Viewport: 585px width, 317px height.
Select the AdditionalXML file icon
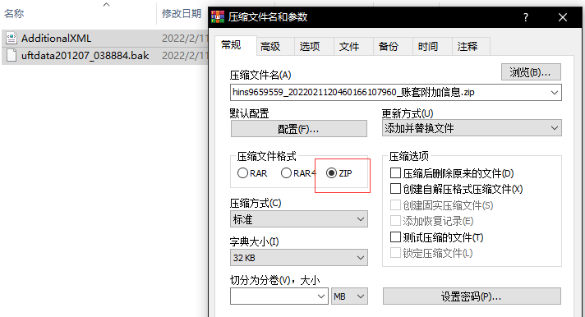(12, 38)
